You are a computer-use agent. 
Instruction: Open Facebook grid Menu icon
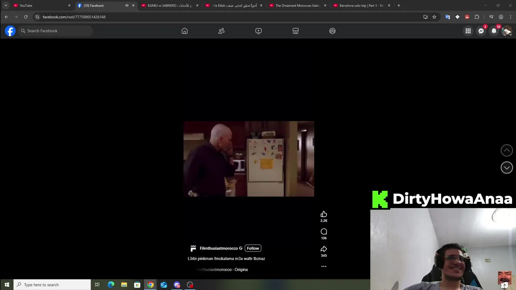coord(468,31)
